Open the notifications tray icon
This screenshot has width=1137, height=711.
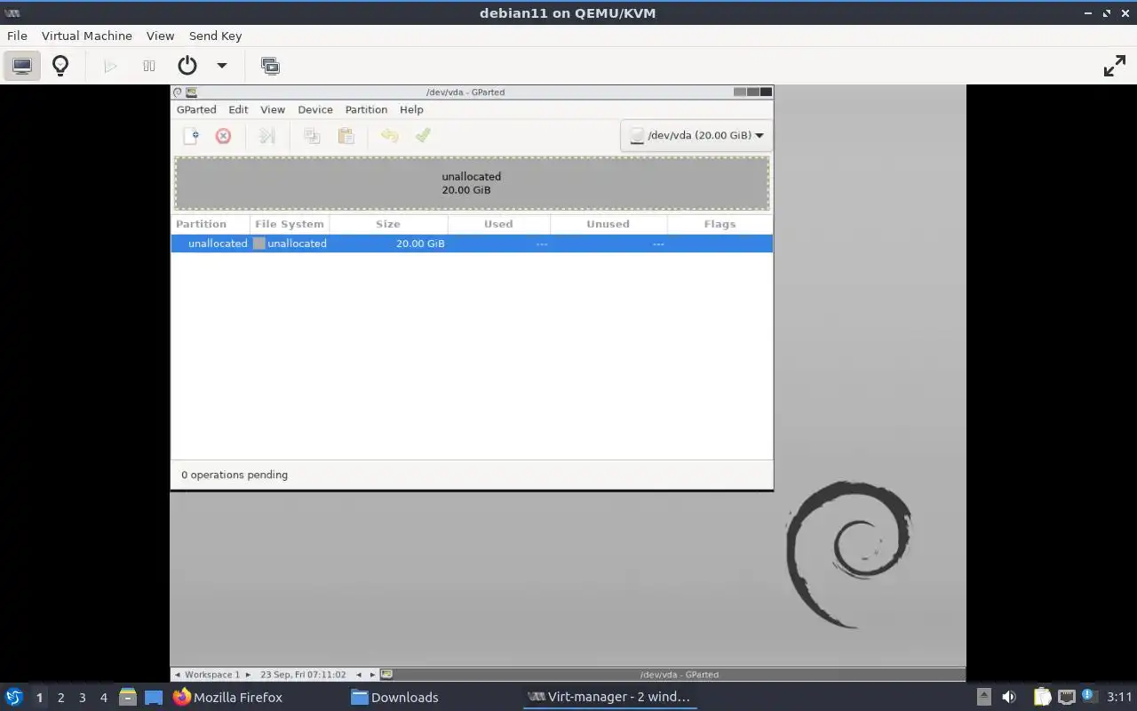[1088, 697]
